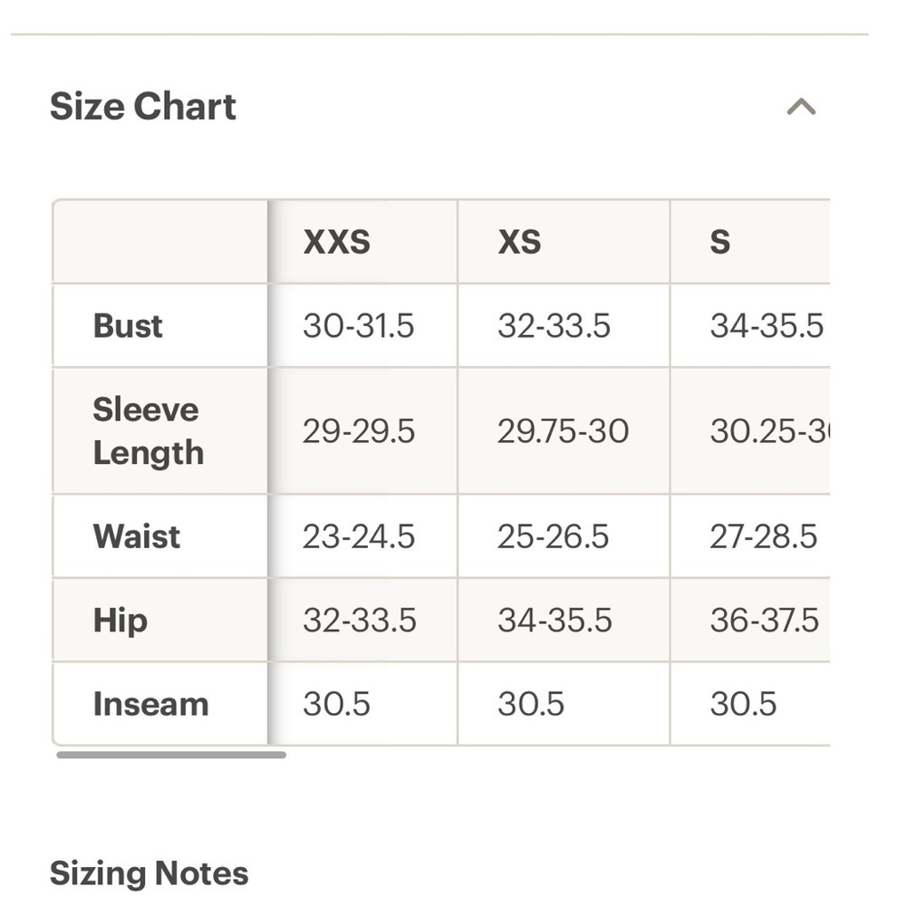The image size is (906, 906).
Task: Click the Sleeve Length row label
Action: 149,430
